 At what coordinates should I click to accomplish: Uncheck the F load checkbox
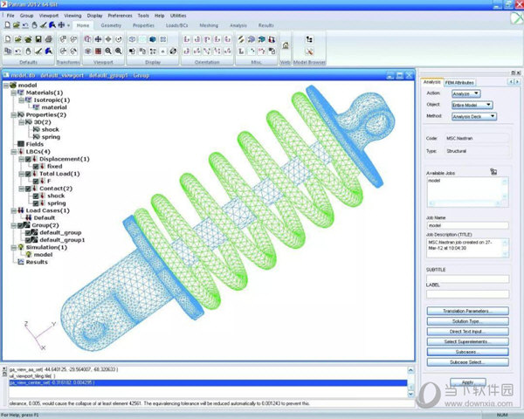36,181
